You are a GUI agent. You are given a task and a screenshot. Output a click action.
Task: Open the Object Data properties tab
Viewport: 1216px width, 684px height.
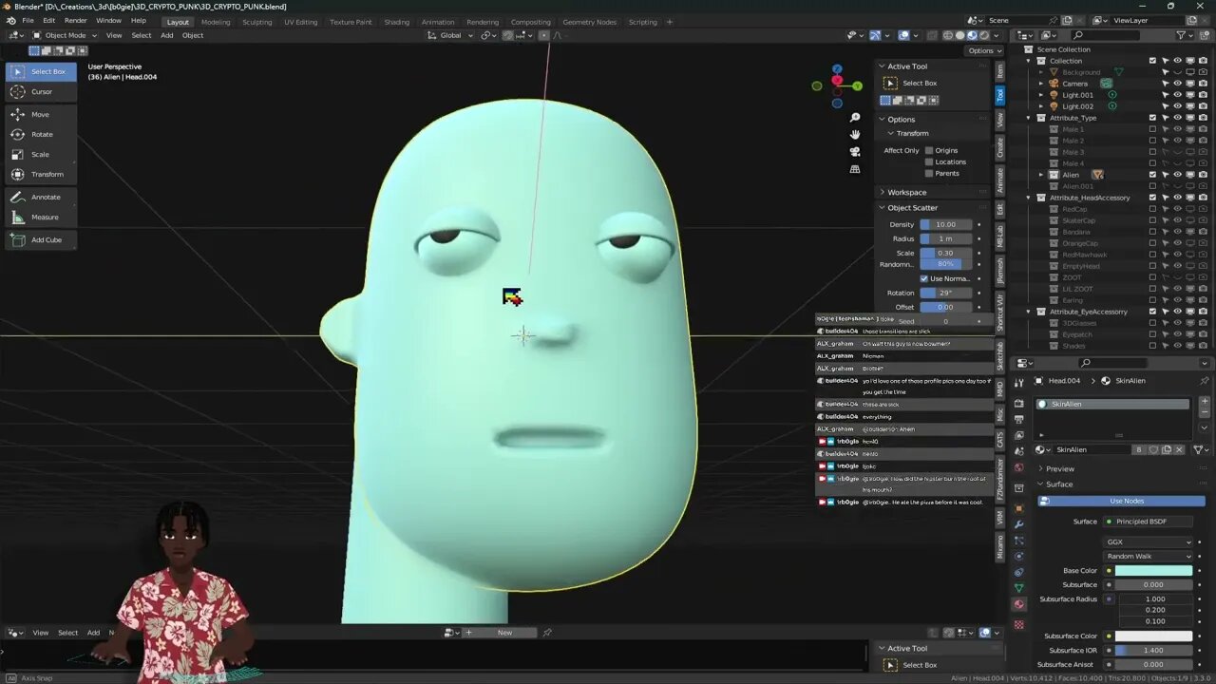coord(1019,588)
